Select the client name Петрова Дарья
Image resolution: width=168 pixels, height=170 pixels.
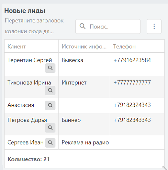pos(27,120)
